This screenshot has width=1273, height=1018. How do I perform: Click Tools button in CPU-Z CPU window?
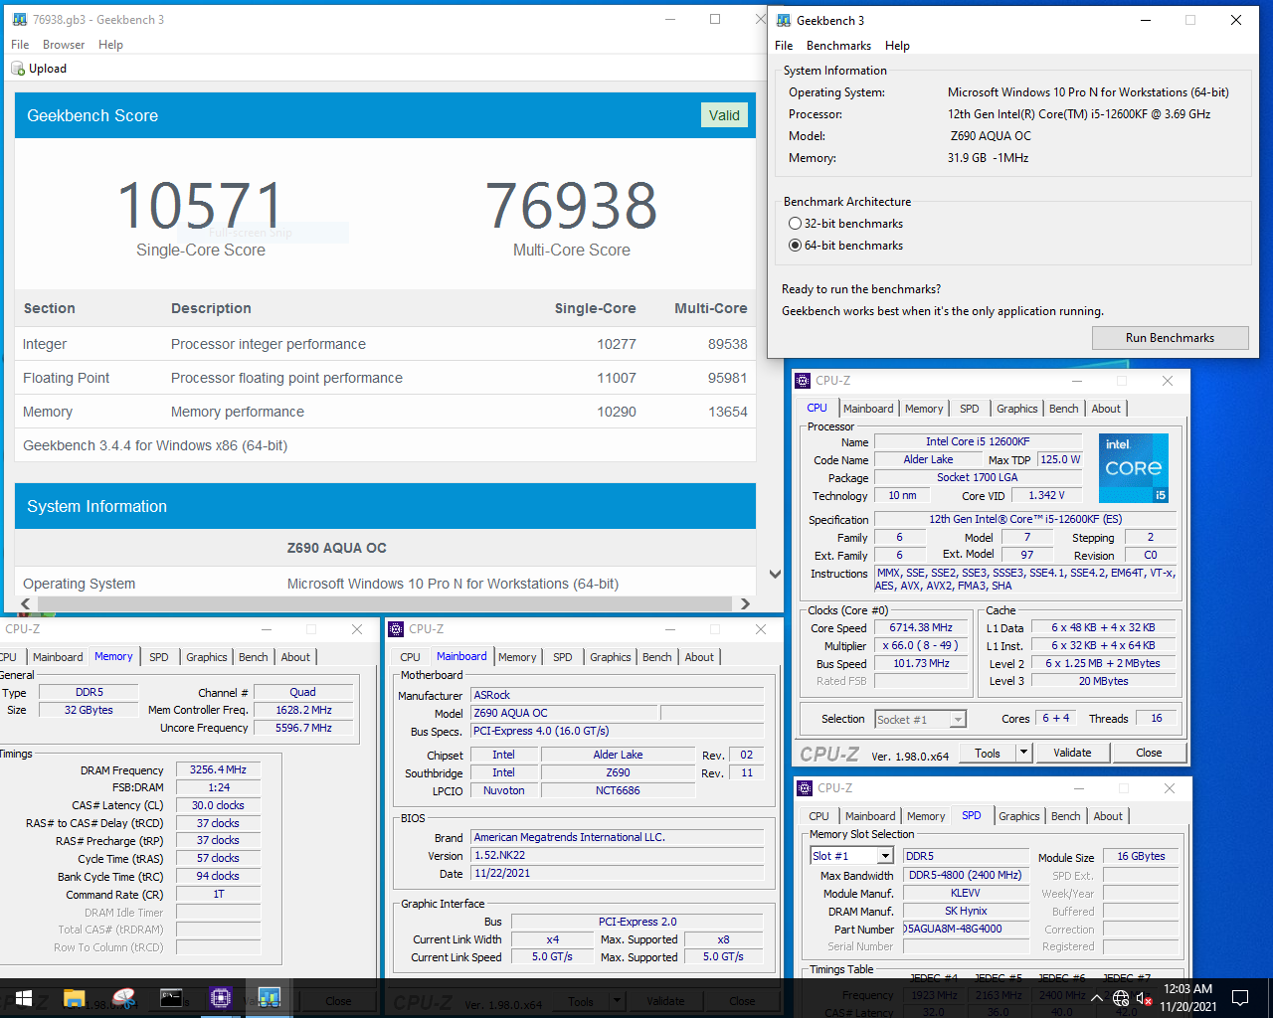tap(988, 753)
